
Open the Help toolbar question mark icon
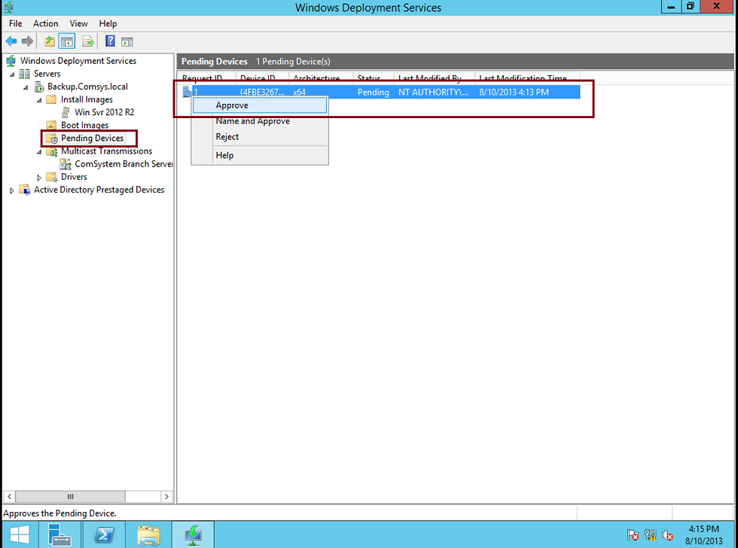pyautogui.click(x=110, y=41)
